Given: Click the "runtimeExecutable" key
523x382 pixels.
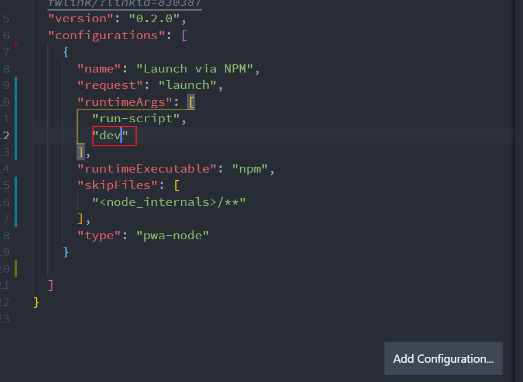Looking at the screenshot, I should click(147, 169).
